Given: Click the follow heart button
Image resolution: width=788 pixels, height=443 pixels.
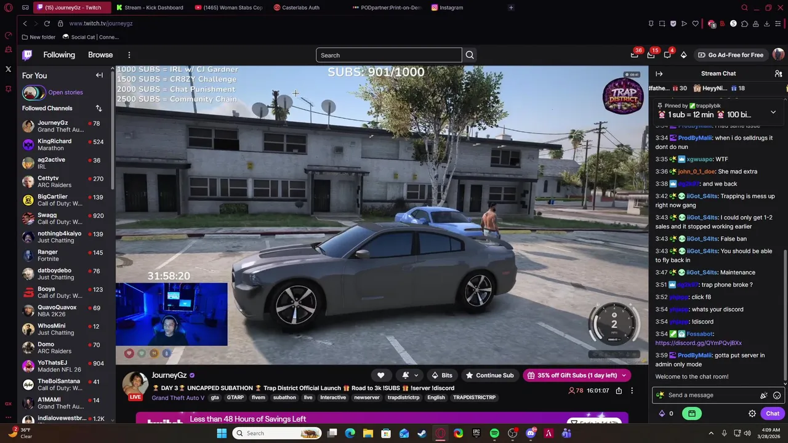Looking at the screenshot, I should pyautogui.click(x=381, y=375).
